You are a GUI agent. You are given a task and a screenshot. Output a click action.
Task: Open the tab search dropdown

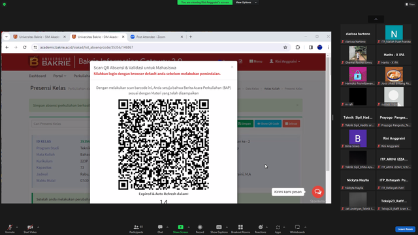(7, 37)
